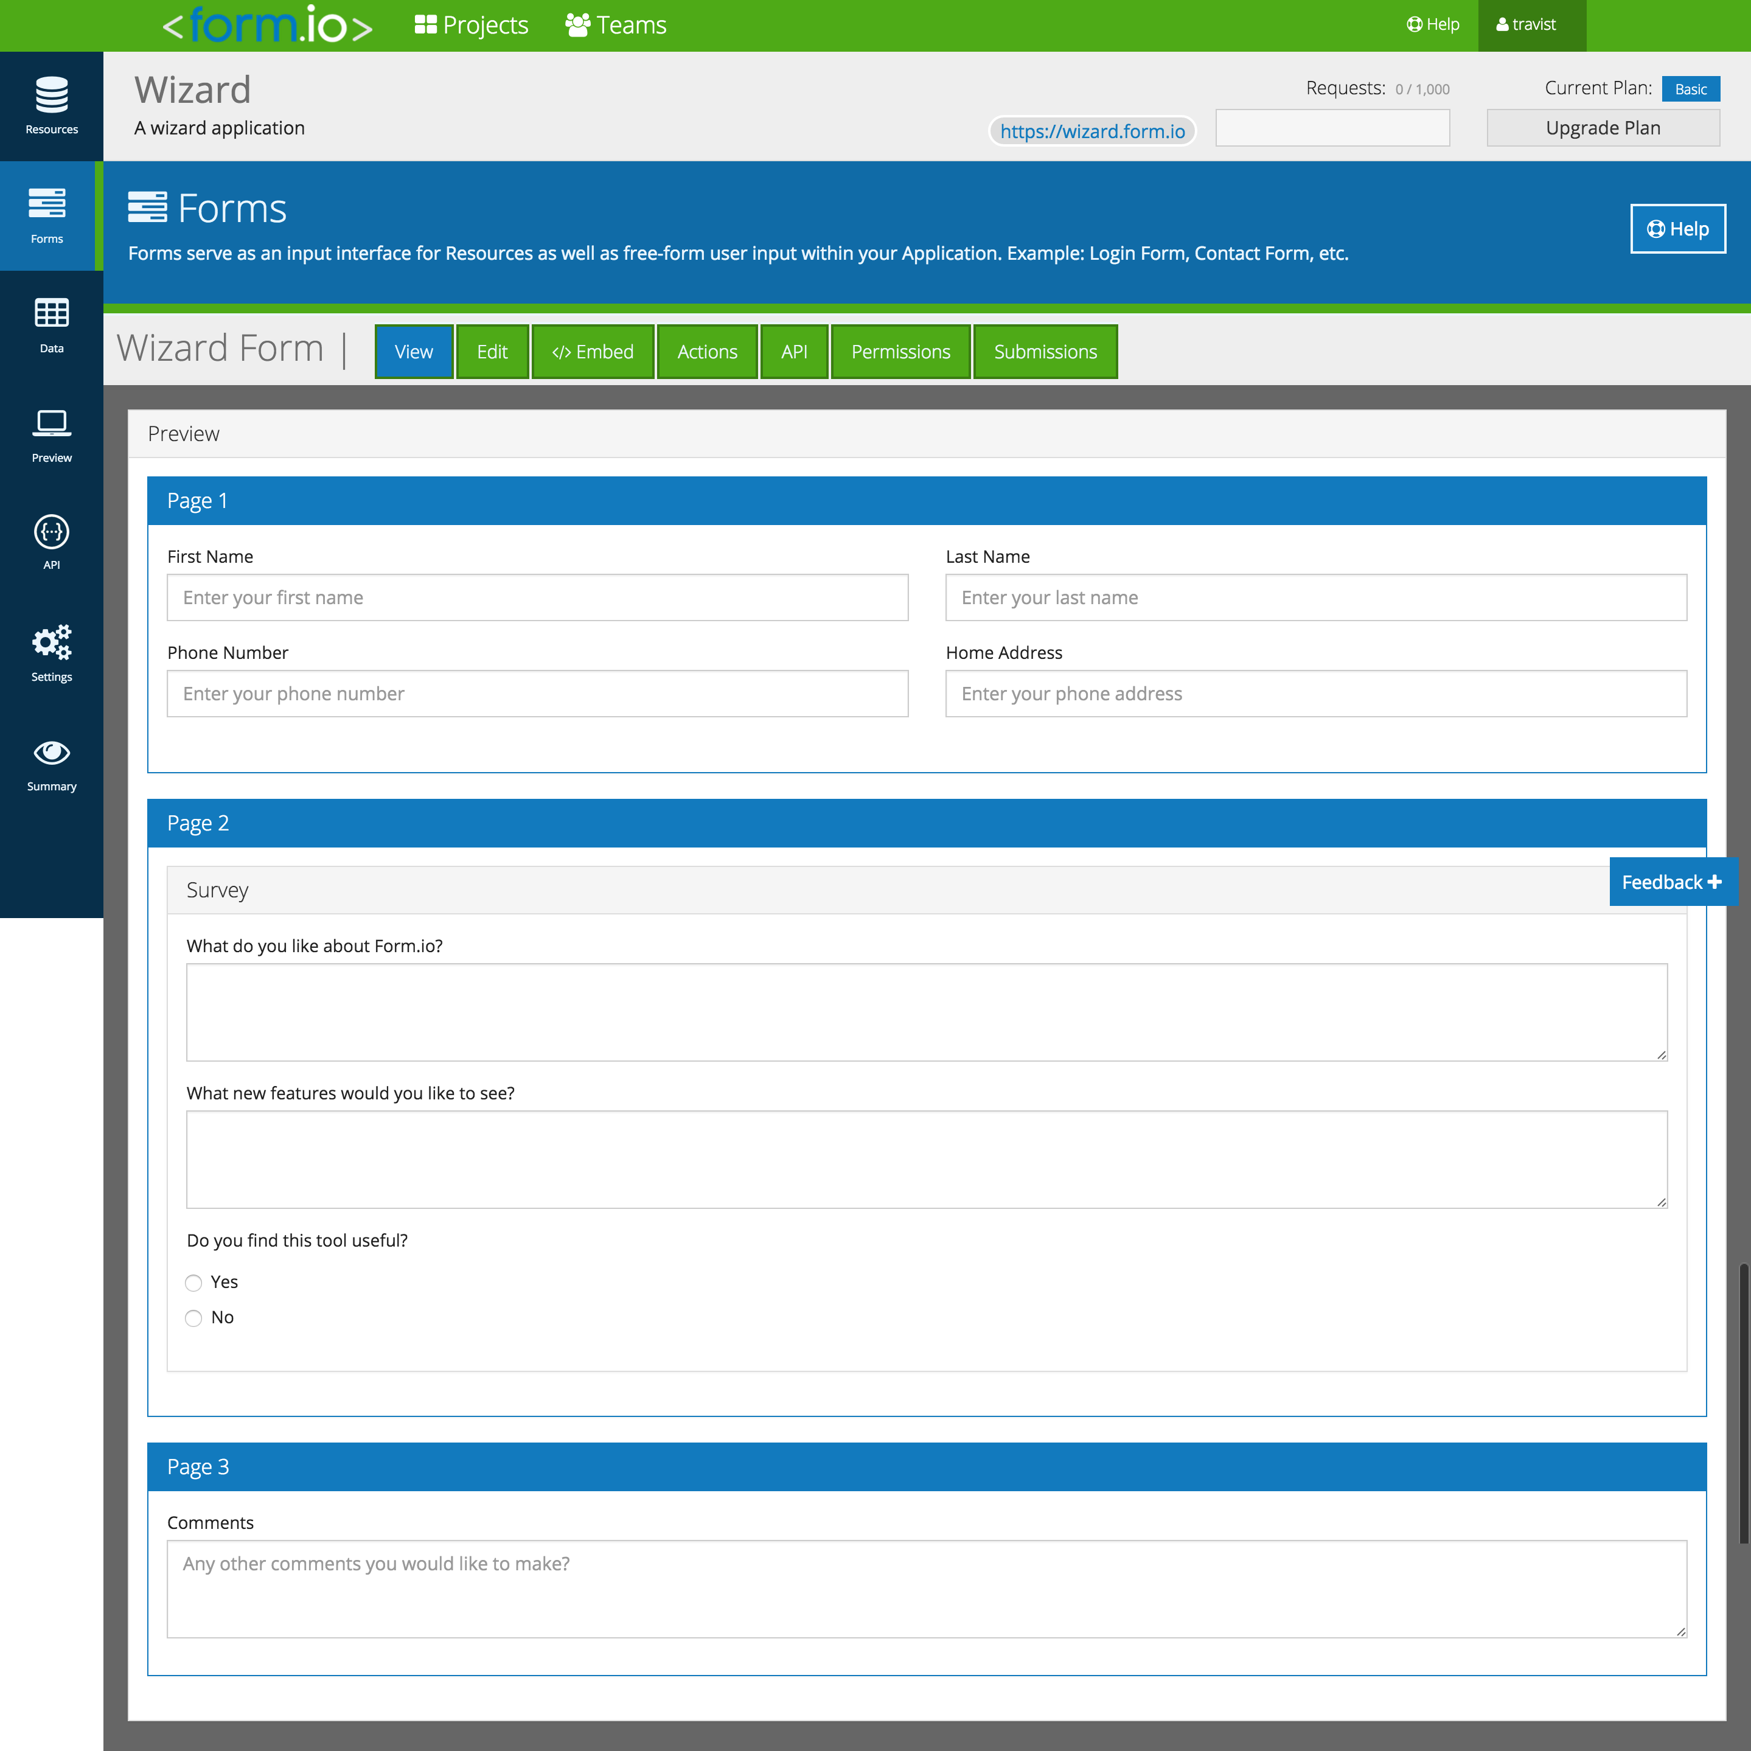The width and height of the screenshot is (1751, 1751).
Task: Click the form.io logo
Action: tap(267, 26)
